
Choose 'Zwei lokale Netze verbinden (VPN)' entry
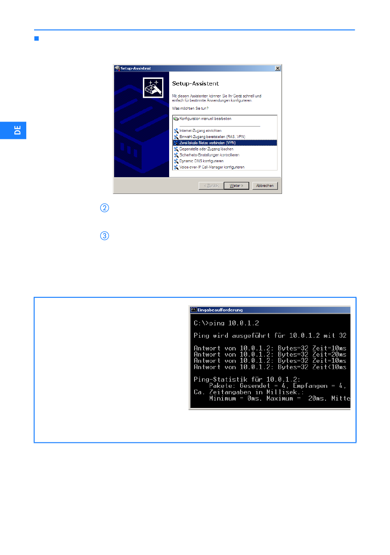[207, 143]
